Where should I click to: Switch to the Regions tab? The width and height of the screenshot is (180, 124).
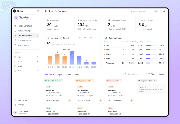[60, 75]
